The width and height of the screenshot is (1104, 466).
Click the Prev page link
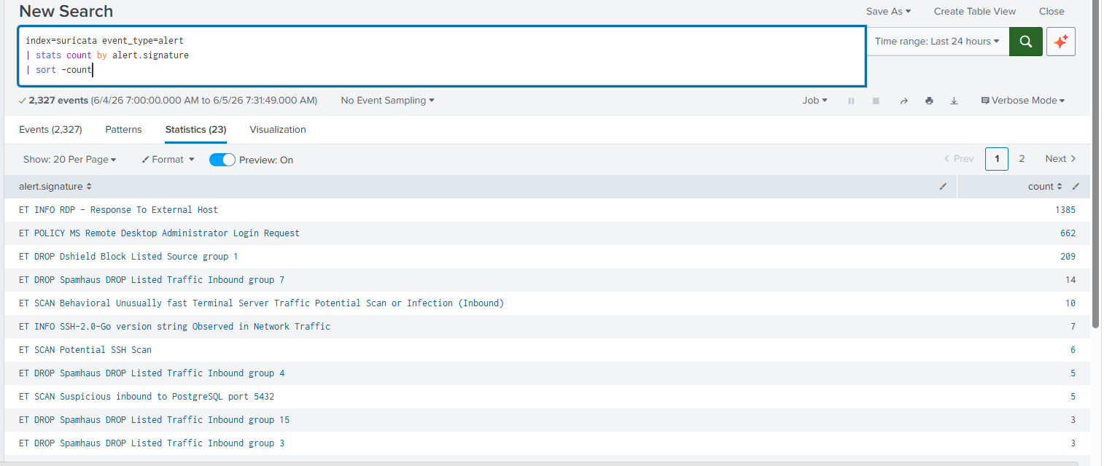[958, 159]
